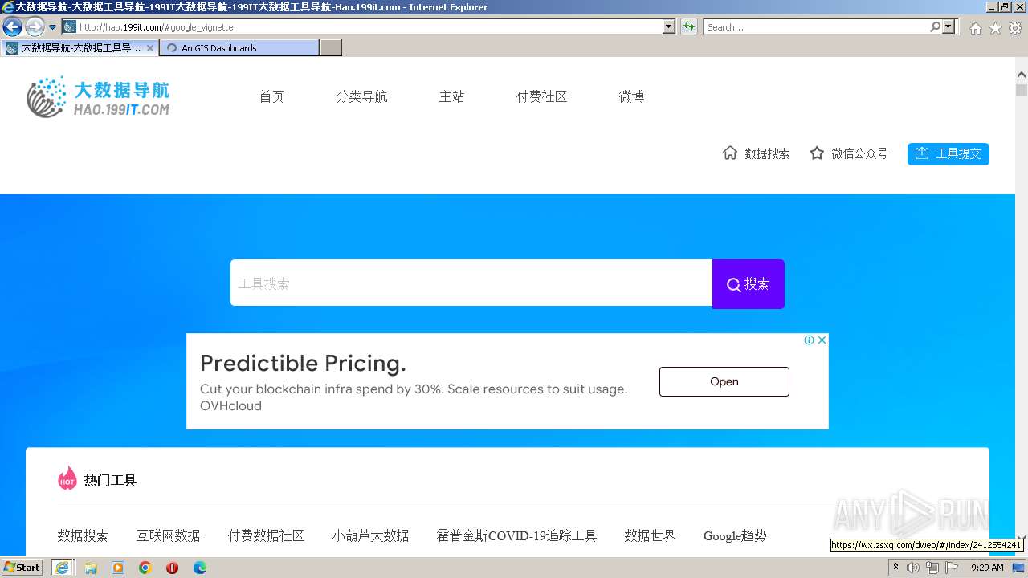
Task: Click the network tray icon
Action: [932, 568]
